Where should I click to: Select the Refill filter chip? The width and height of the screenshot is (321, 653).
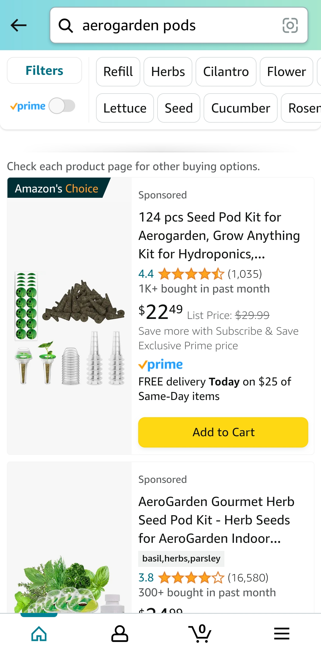pos(118,72)
